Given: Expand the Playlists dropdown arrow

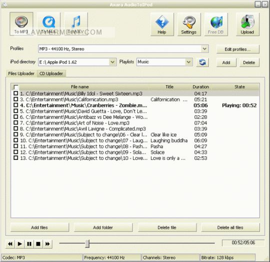Looking at the screenshot, I should click(188, 62).
